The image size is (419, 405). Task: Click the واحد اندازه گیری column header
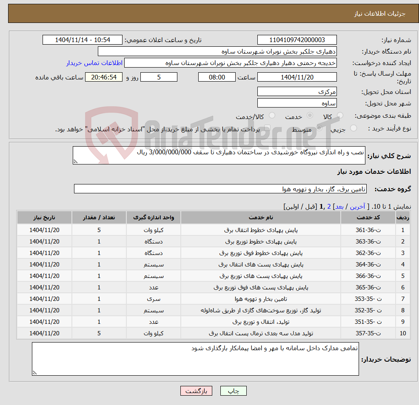click(x=154, y=218)
